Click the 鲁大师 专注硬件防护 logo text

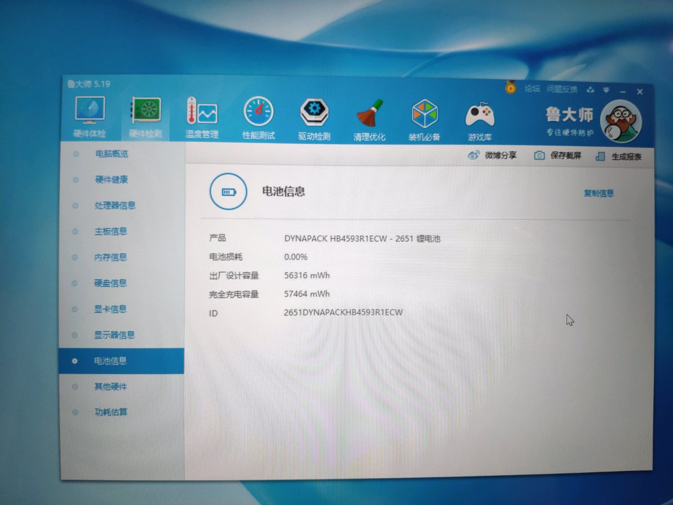pyautogui.click(x=570, y=121)
